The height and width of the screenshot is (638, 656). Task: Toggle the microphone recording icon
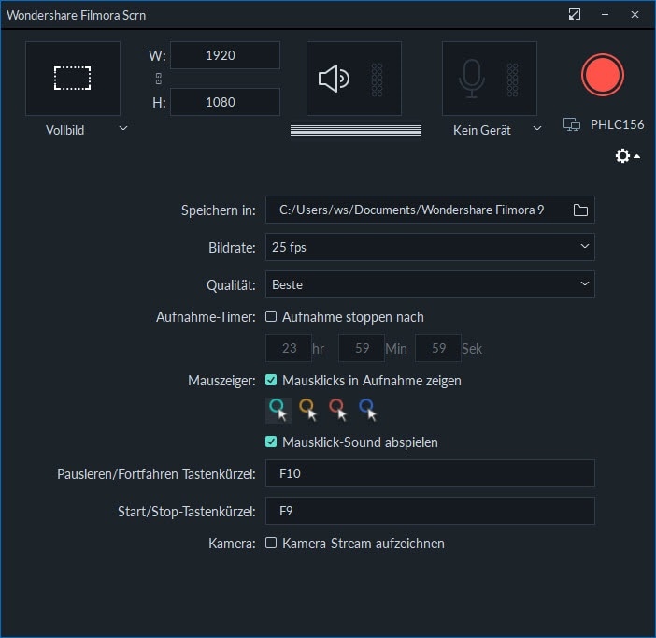(472, 79)
